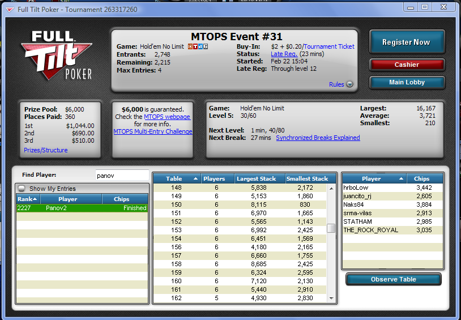
Task: Click the 1st place prize $1,044.00
Action: tap(80, 126)
